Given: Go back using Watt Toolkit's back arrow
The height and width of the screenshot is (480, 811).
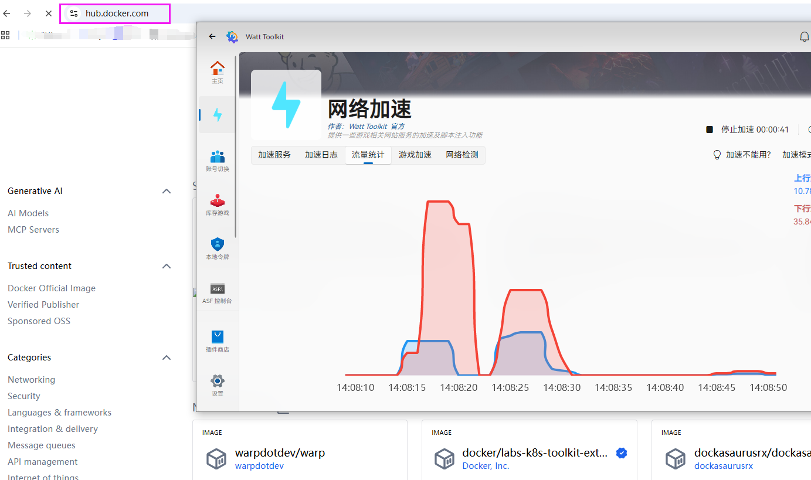Looking at the screenshot, I should coord(212,36).
